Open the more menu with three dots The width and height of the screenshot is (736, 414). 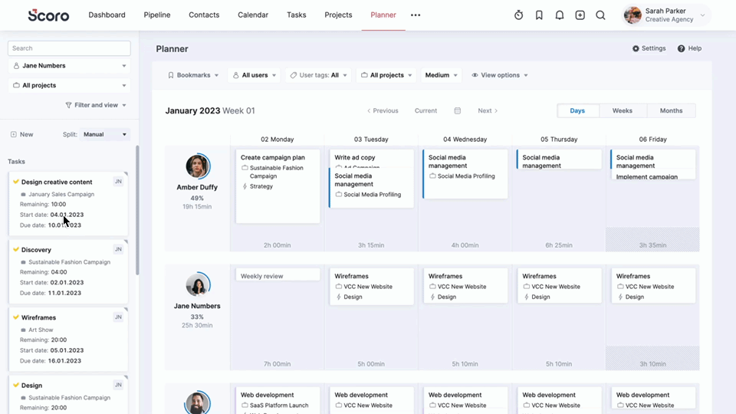(x=416, y=15)
